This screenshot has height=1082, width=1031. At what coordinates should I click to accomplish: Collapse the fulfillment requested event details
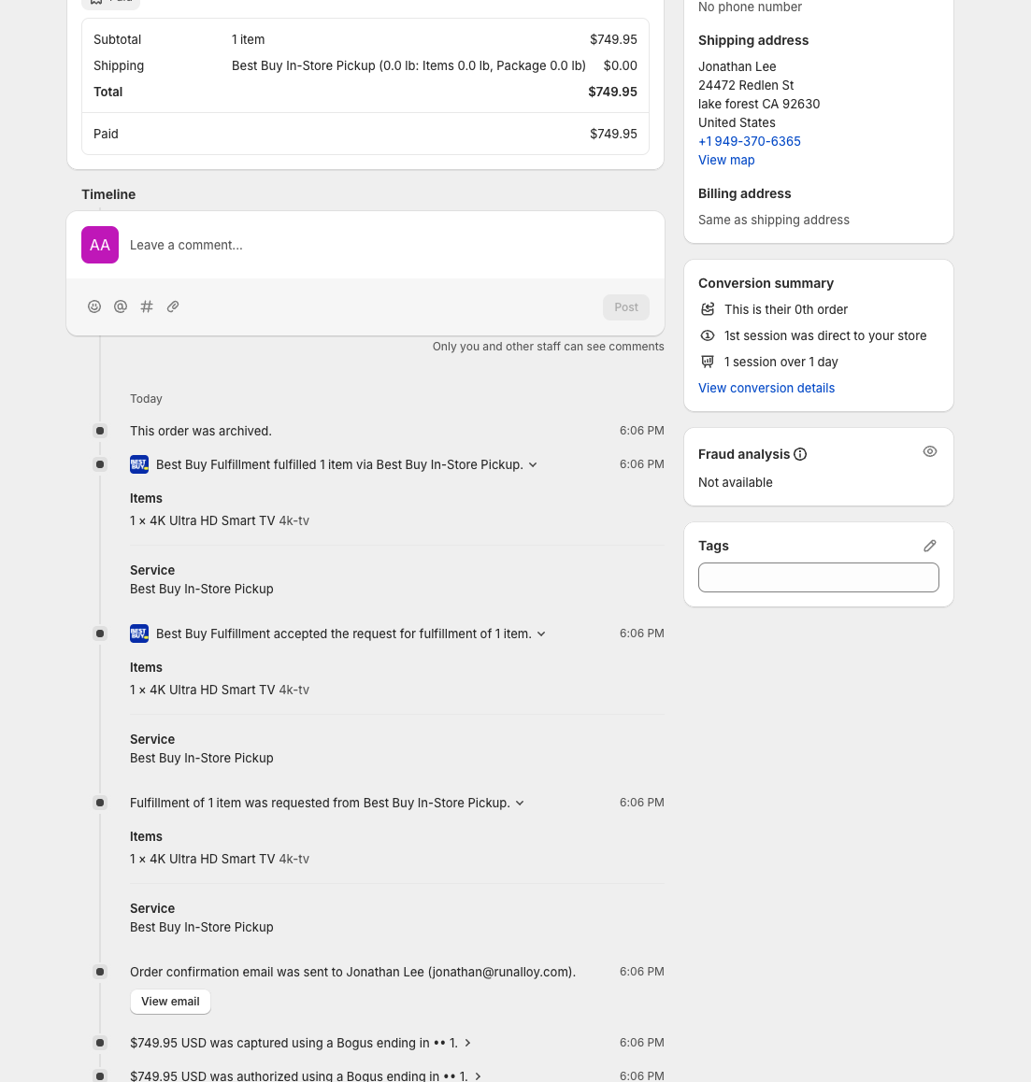tap(520, 804)
